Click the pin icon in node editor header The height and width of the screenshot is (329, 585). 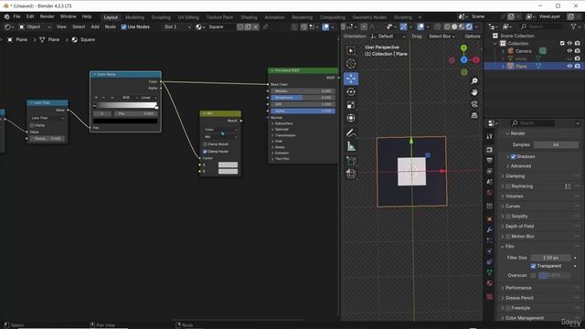click(265, 27)
